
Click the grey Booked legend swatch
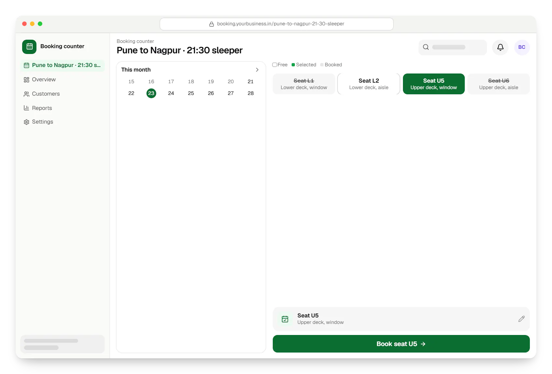[322, 65]
